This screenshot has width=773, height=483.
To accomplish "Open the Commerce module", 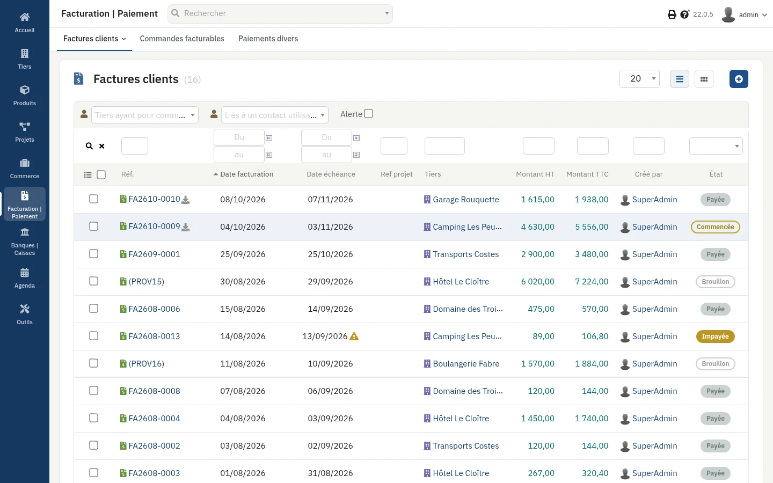I will (x=25, y=169).
